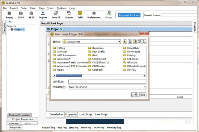Select the Downloads folder

click(x=132, y=52)
